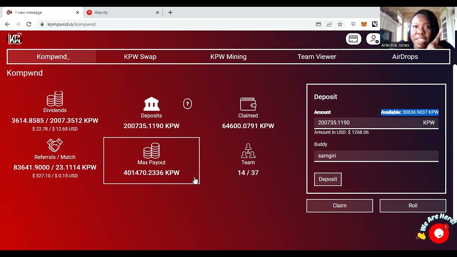Click the KPW logo in the header
The height and width of the screenshot is (257, 457).
pos(15,39)
